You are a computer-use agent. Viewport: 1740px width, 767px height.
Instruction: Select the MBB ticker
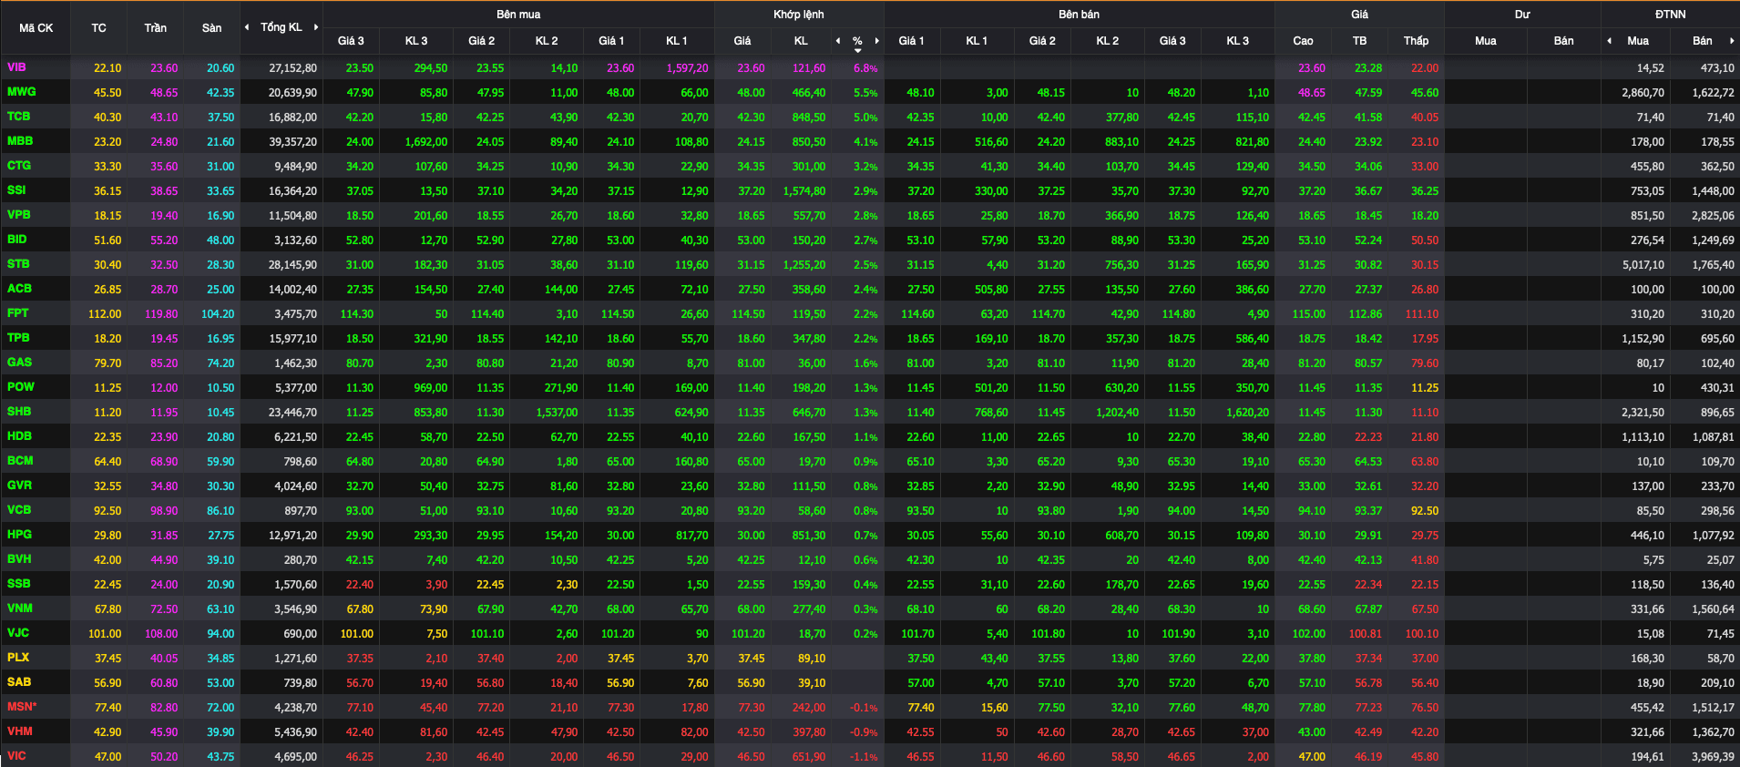[20, 141]
